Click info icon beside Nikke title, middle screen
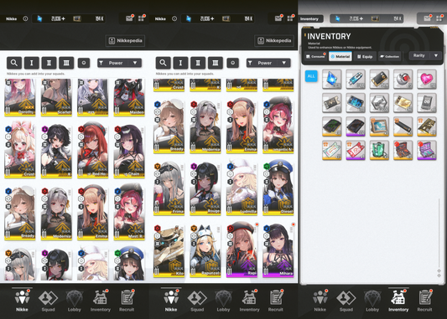The width and height of the screenshot is (447, 319). coord(174,18)
